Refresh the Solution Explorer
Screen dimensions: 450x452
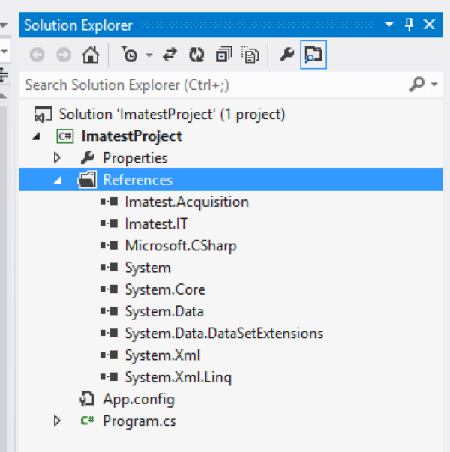[196, 55]
